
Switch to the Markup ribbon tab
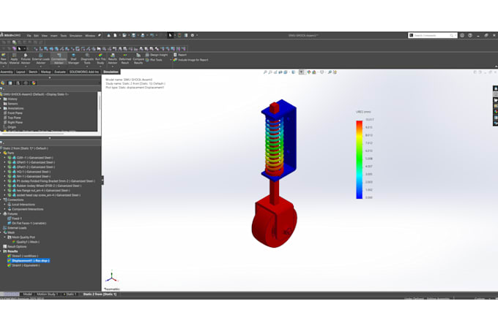tap(45, 72)
